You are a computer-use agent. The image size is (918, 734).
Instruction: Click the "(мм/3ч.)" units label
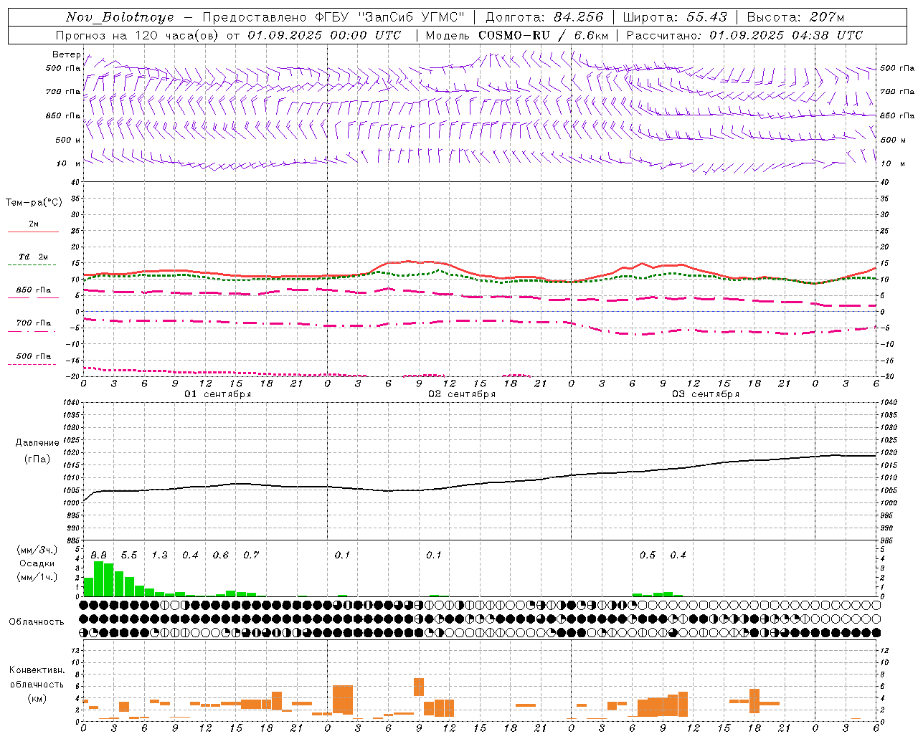click(37, 550)
